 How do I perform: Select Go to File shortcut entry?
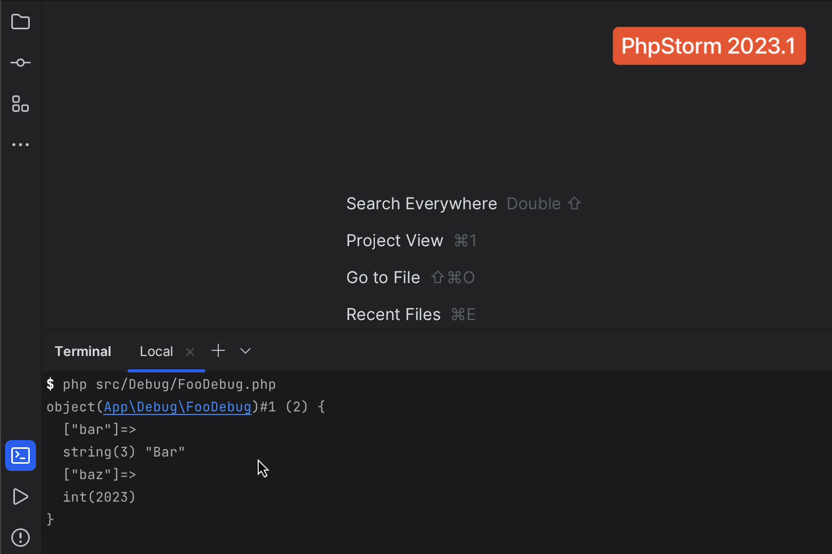(x=383, y=277)
